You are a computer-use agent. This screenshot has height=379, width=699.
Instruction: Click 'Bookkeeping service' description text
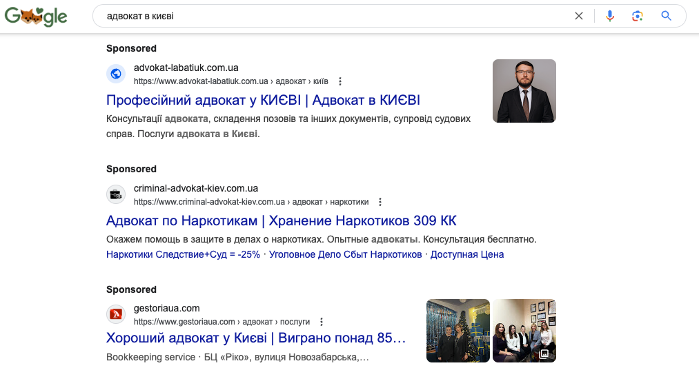point(150,357)
